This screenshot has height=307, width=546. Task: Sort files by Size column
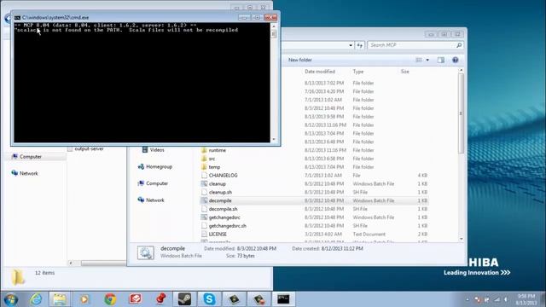pos(404,72)
